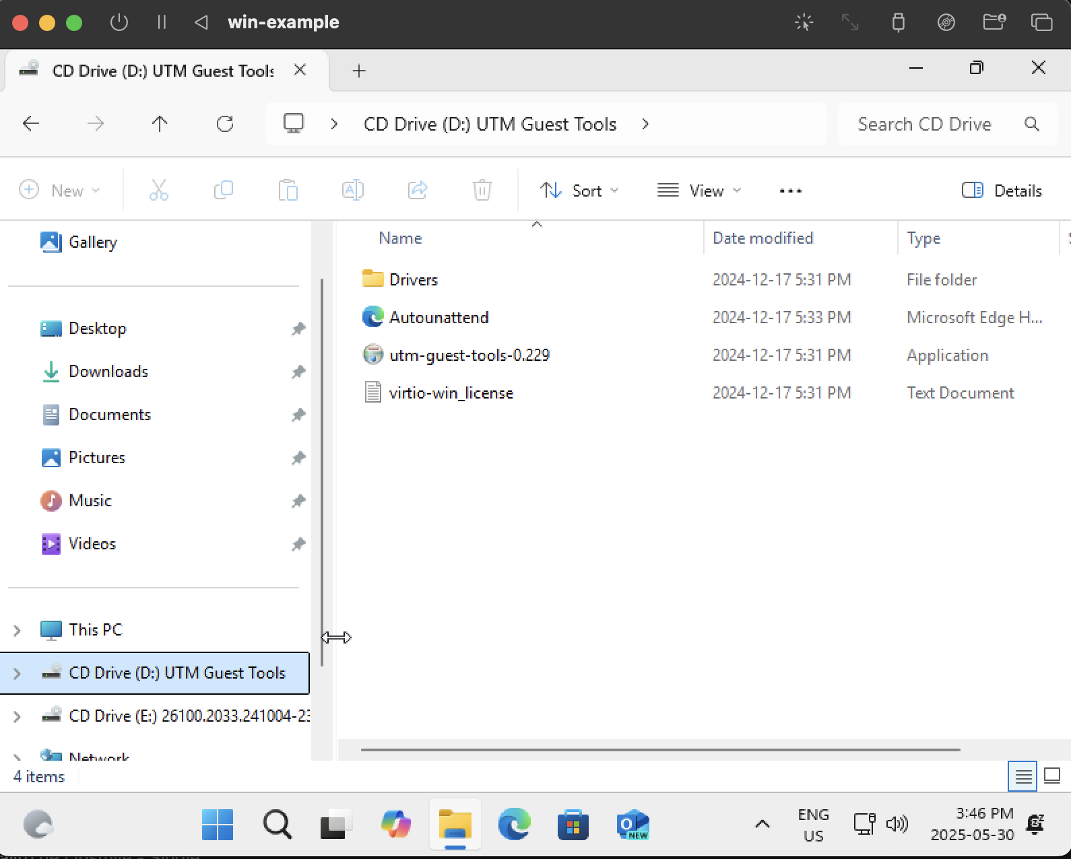Add a new File Explorer tab
Image resolution: width=1071 pixels, height=859 pixels.
359,71
